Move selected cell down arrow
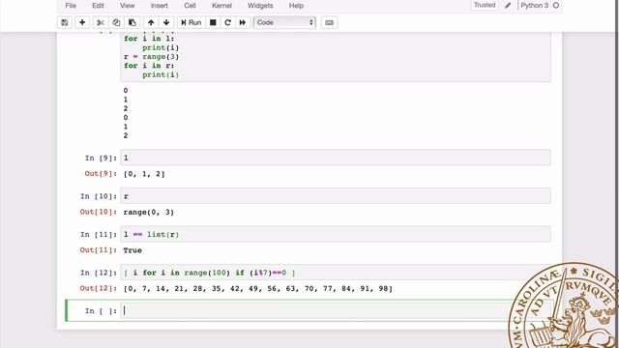 [166, 22]
